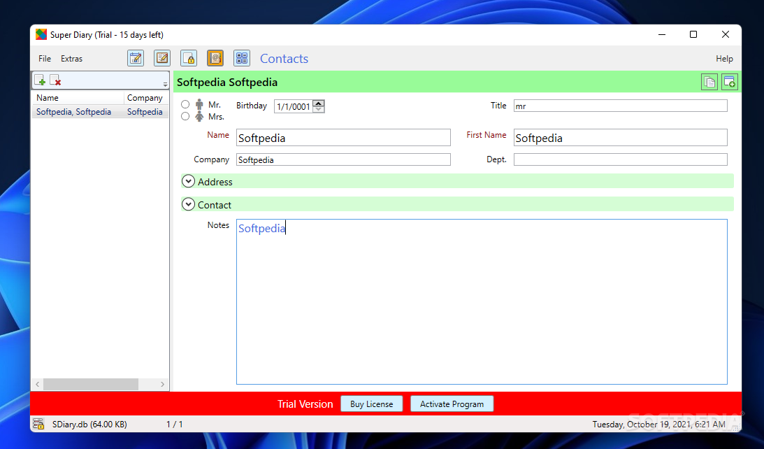This screenshot has width=764, height=449.
Task: Expand the Address section
Action: click(x=188, y=181)
